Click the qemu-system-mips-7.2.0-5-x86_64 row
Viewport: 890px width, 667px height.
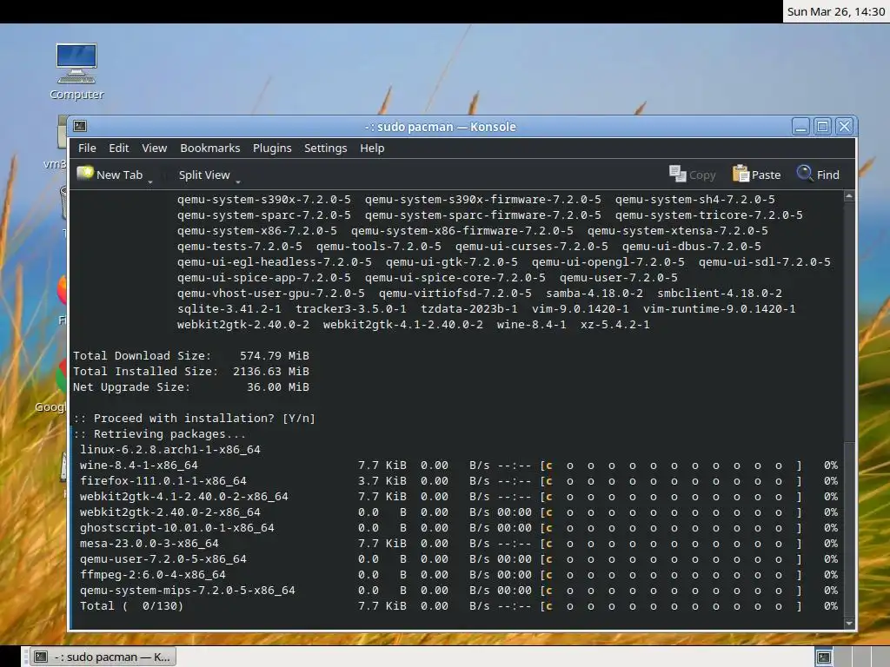[x=459, y=591]
